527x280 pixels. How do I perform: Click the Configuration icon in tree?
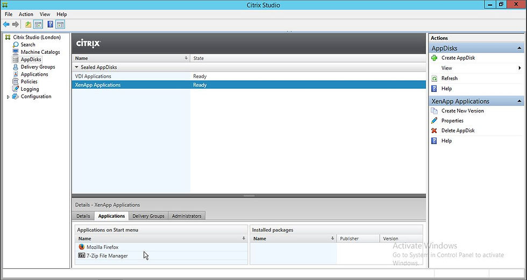(x=16, y=96)
